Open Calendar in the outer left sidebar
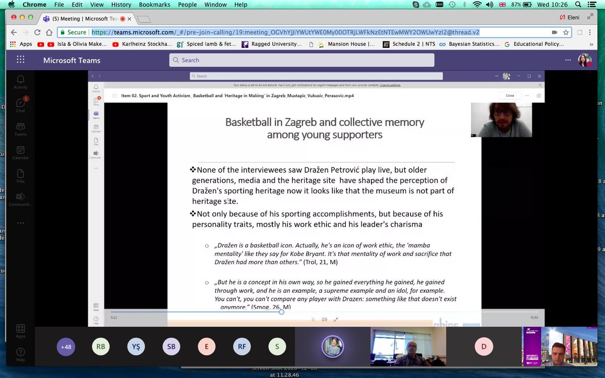605x378 pixels. (x=20, y=153)
